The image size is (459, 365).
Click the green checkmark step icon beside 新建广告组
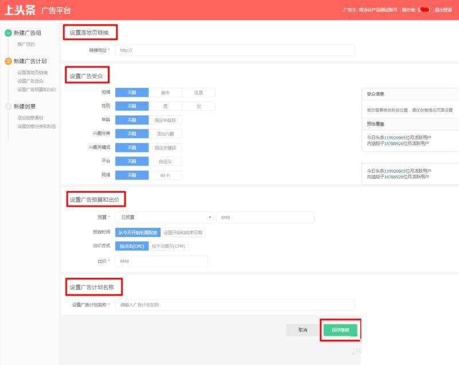8,33
